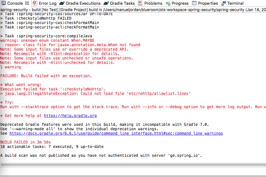Open the Progress tab
266x177 pixels.
tap(180, 3)
